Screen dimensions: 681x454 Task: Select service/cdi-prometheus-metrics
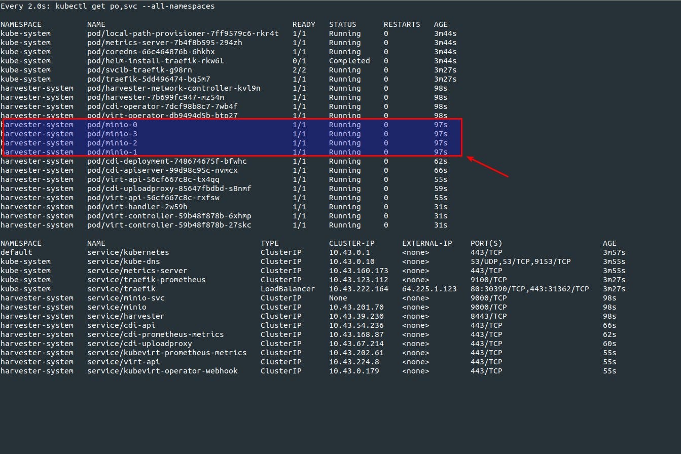click(x=155, y=334)
